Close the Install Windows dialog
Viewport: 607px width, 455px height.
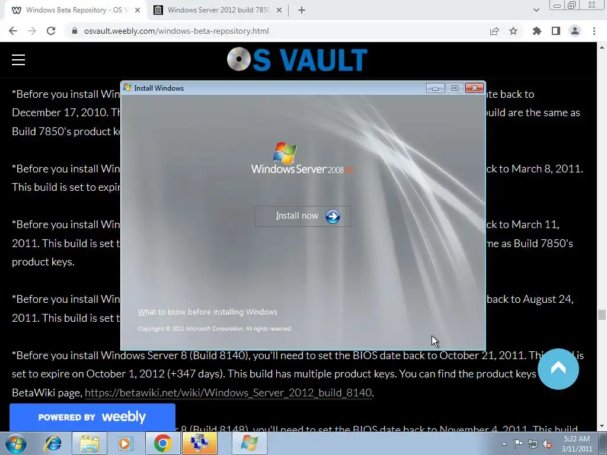(474, 88)
